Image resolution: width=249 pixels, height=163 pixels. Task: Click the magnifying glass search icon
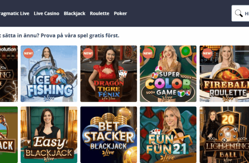[x=238, y=13]
